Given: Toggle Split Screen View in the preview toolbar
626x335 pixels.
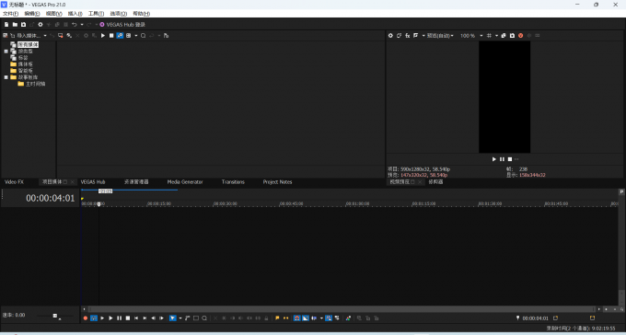Looking at the screenshot, I should pyautogui.click(x=415, y=36).
